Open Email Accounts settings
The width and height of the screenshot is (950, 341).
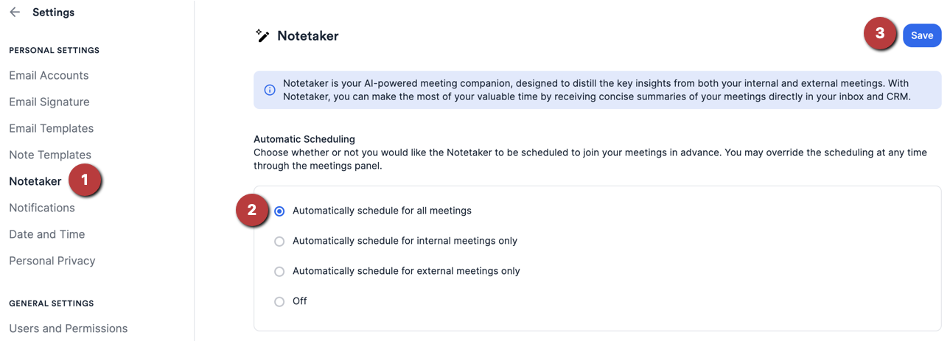(49, 76)
